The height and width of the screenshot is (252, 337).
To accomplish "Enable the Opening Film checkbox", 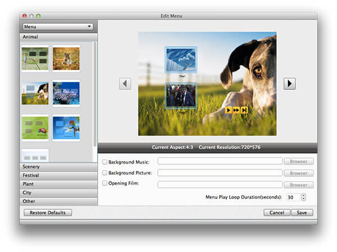I will pyautogui.click(x=104, y=183).
